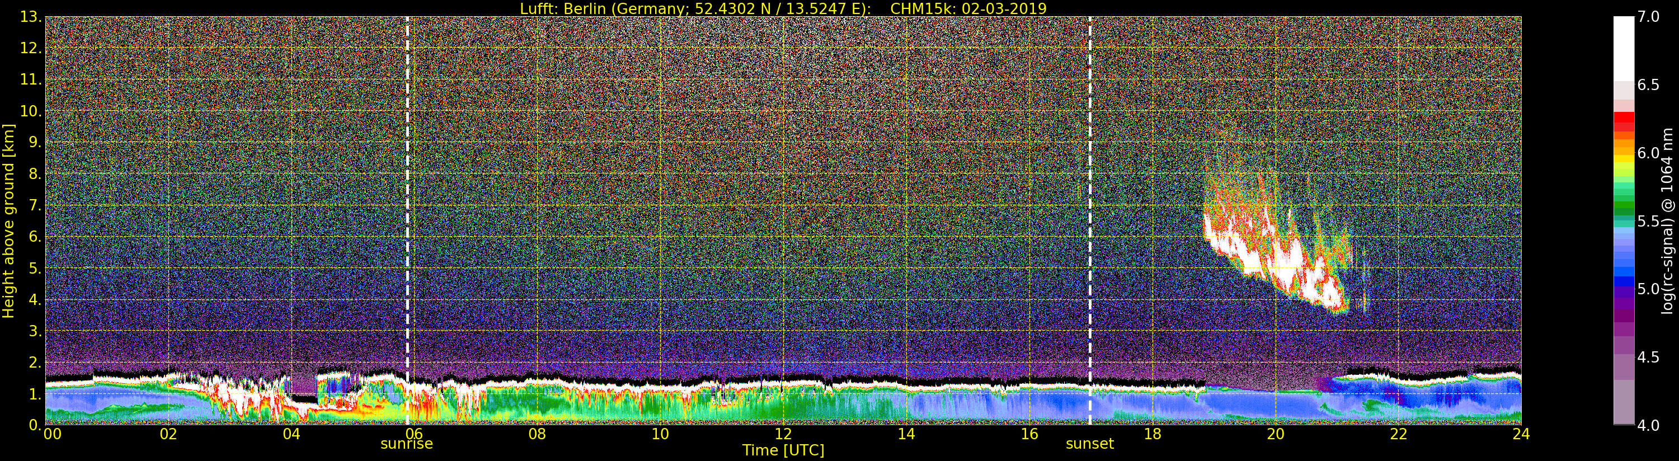Click the 12 tick on the time axis

[x=783, y=434]
